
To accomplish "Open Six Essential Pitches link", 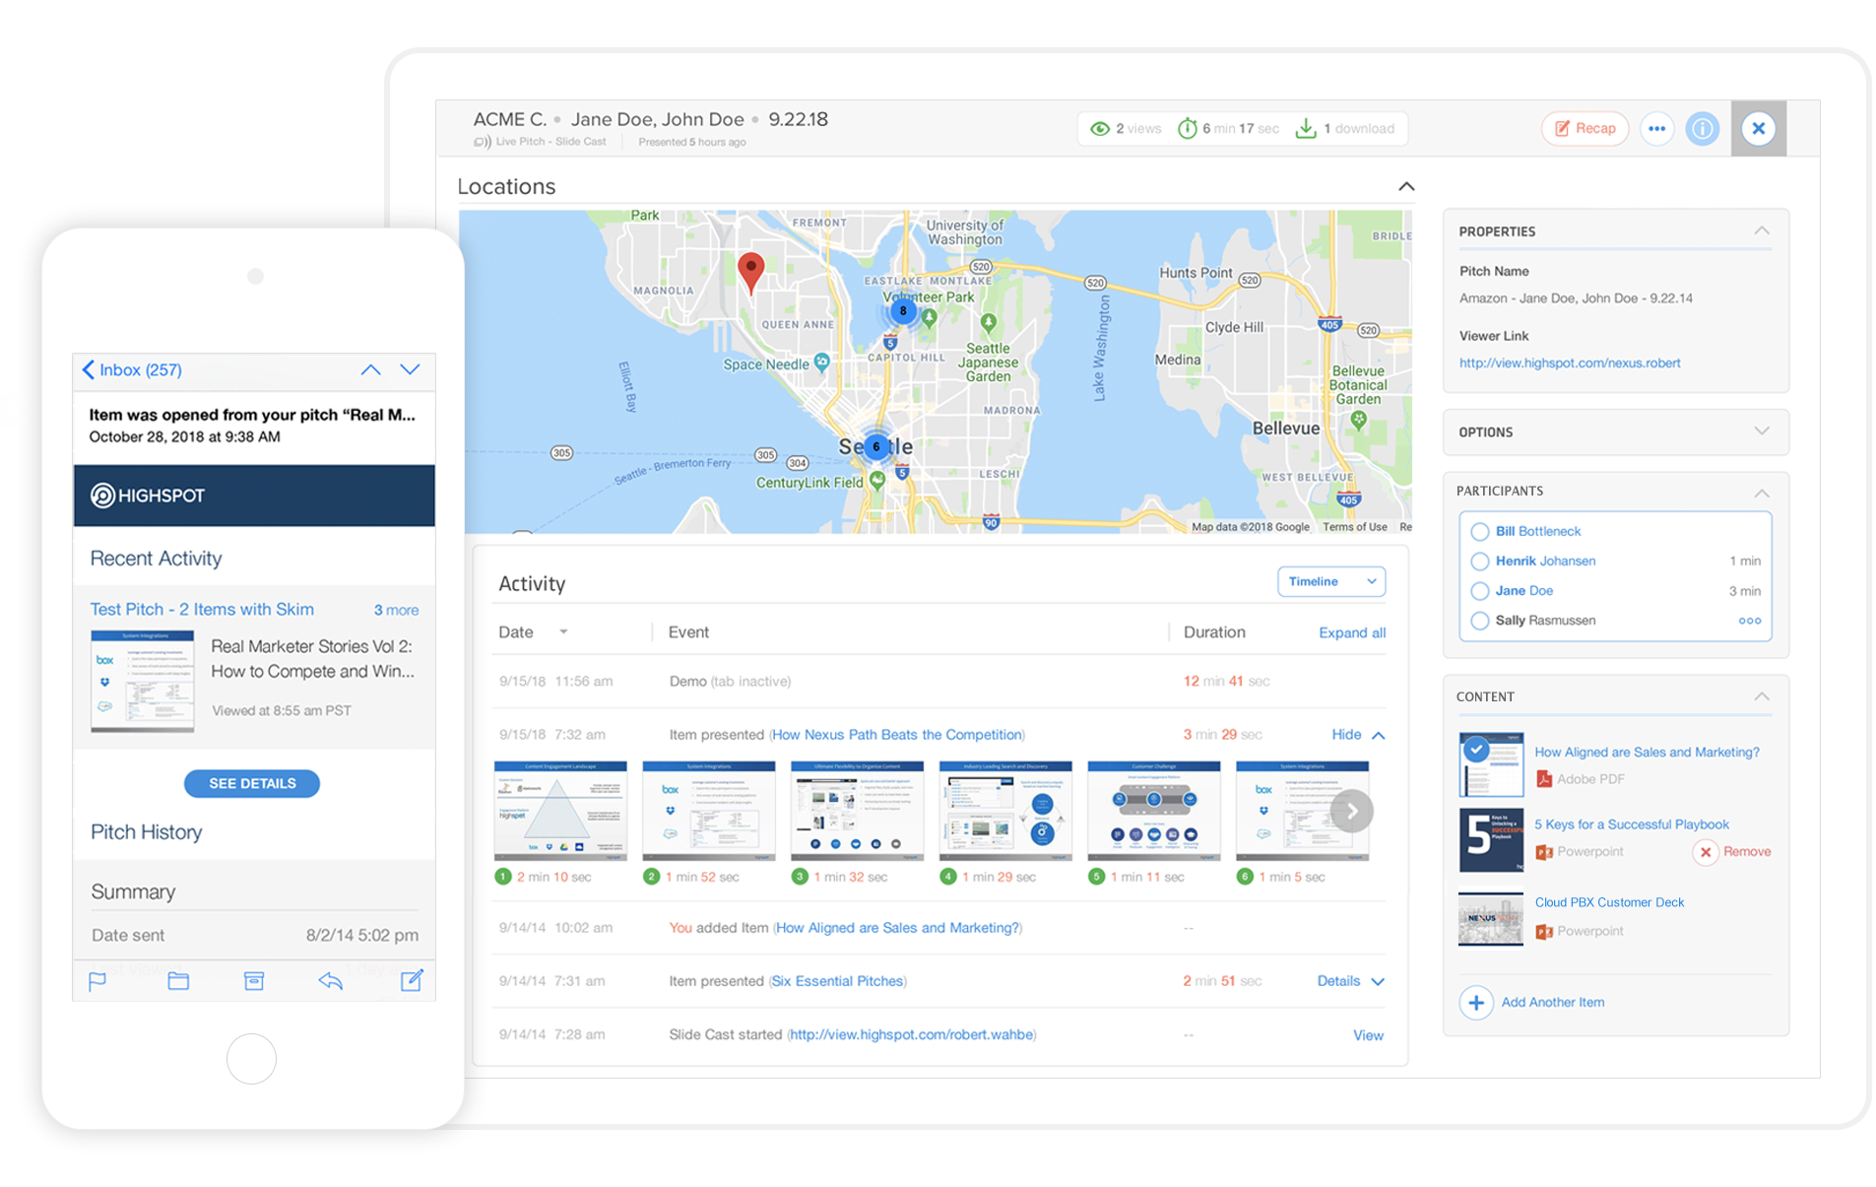I will [x=837, y=980].
